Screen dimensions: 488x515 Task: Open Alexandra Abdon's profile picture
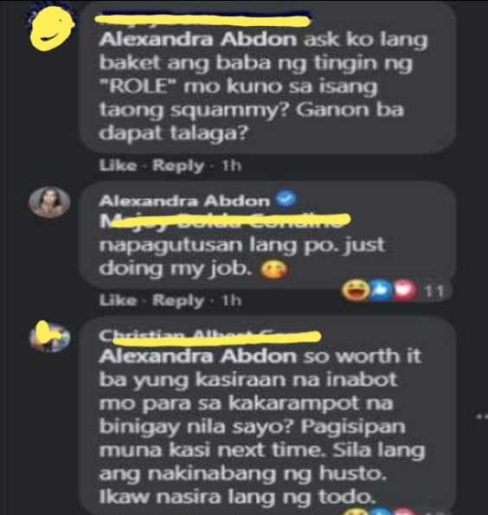click(49, 202)
